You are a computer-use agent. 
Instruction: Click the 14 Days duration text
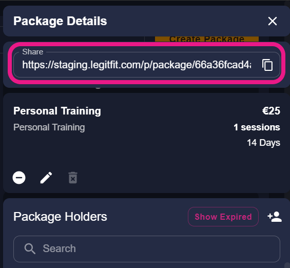tap(263, 143)
